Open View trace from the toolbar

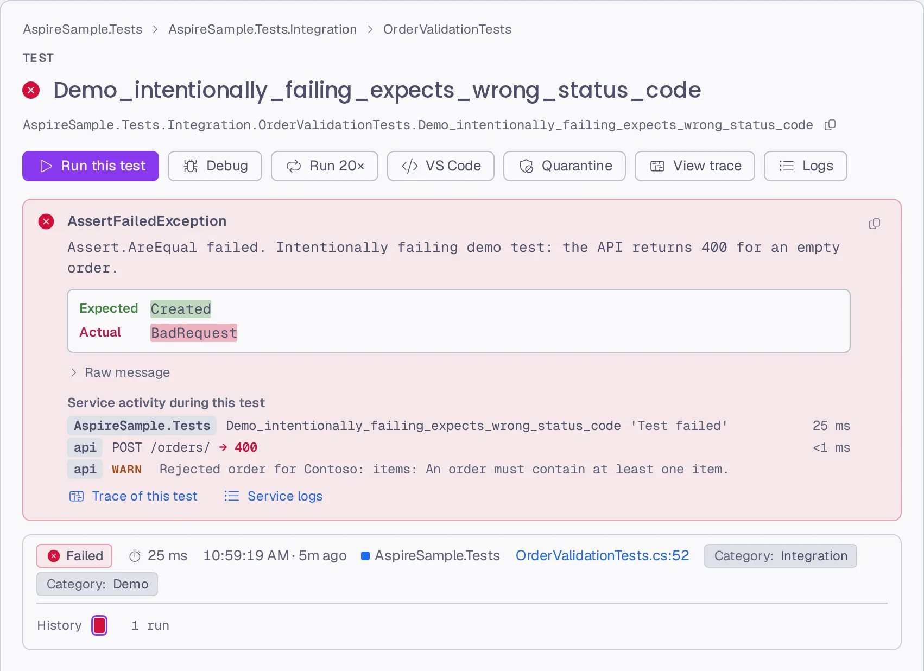(x=695, y=166)
